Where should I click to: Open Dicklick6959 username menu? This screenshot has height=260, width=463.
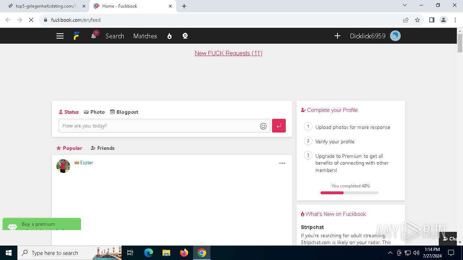[368, 36]
